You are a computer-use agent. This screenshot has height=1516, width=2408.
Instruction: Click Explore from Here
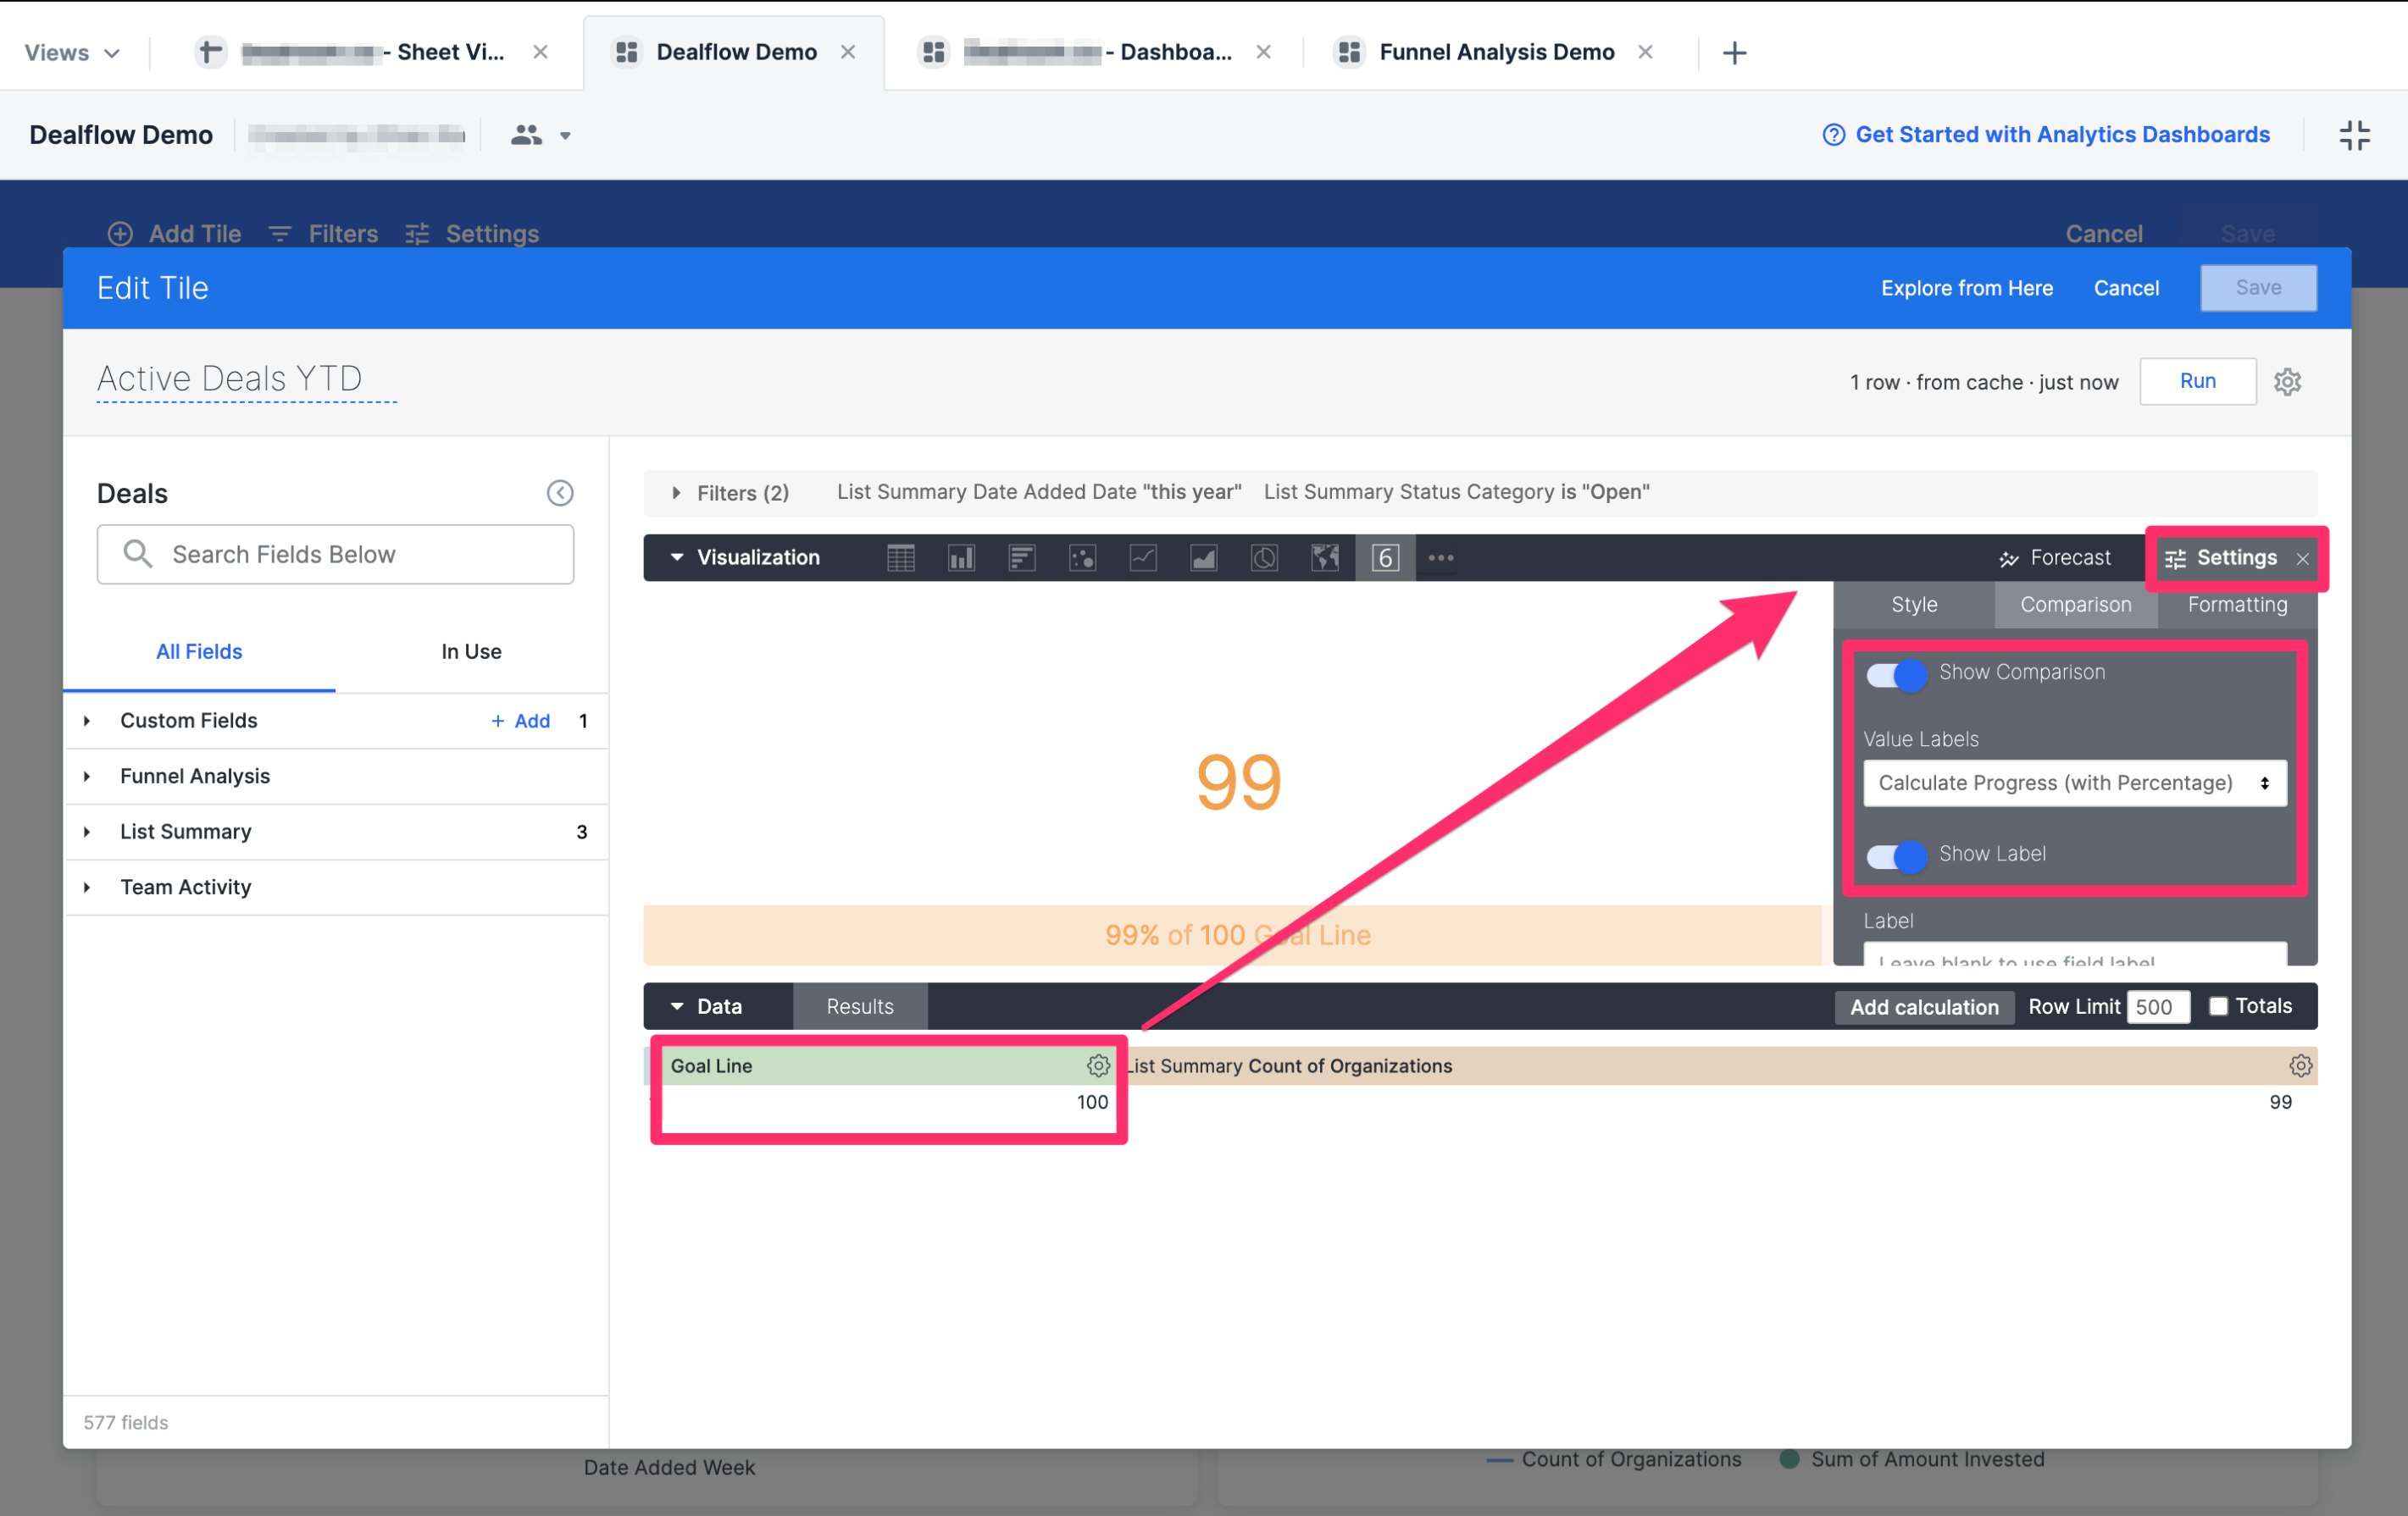point(1966,288)
